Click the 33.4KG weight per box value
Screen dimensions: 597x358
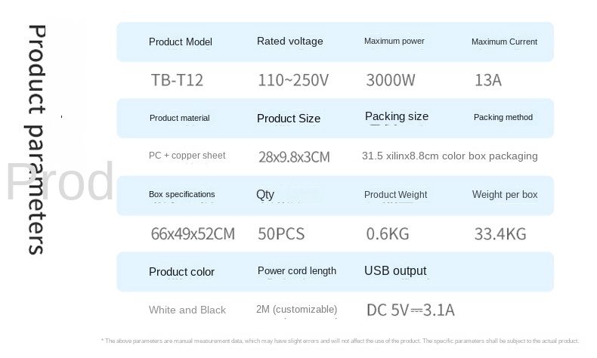500,234
